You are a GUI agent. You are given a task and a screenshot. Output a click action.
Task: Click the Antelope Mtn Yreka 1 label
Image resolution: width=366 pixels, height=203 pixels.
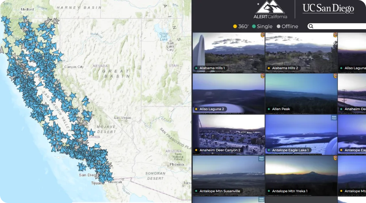[290, 191]
